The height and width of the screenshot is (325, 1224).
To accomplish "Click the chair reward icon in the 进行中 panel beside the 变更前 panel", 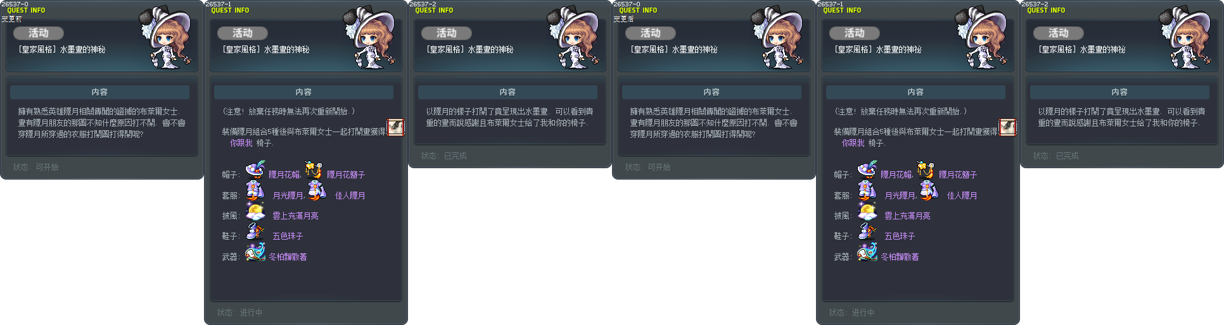I will (x=396, y=127).
